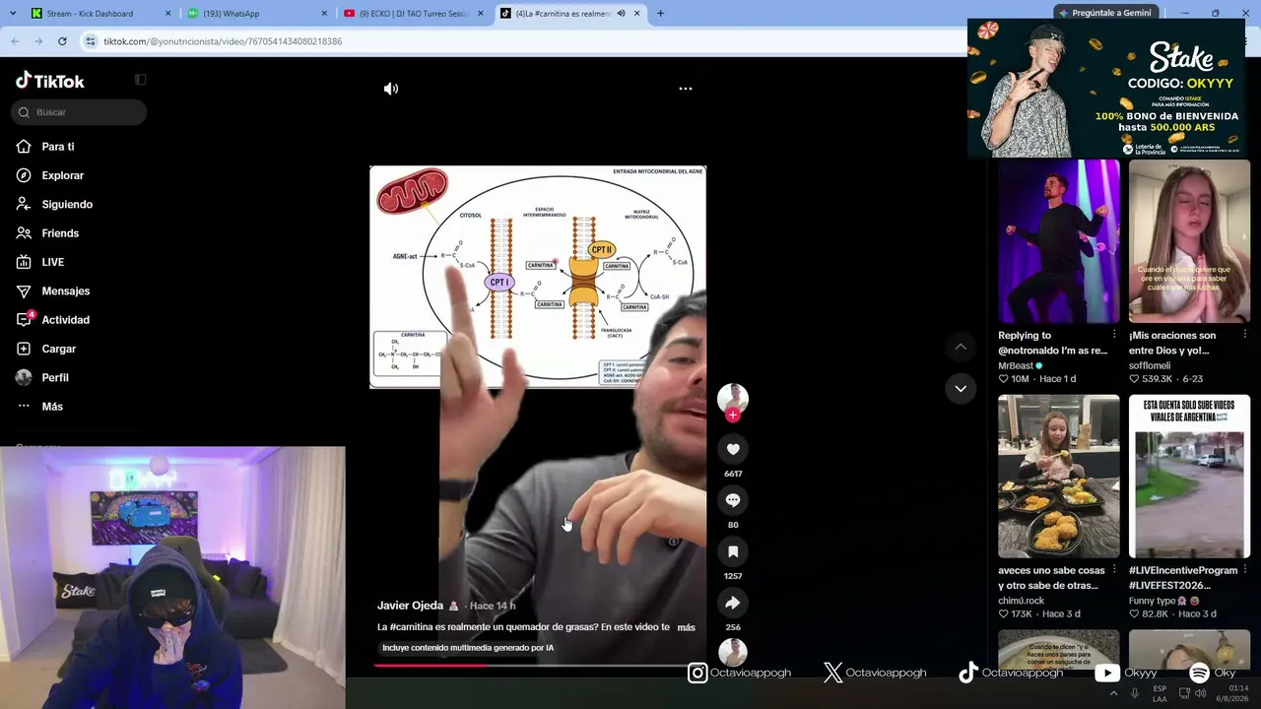The width and height of the screenshot is (1261, 709).
Task: Open the spinning sound disc avatar
Action: click(733, 652)
